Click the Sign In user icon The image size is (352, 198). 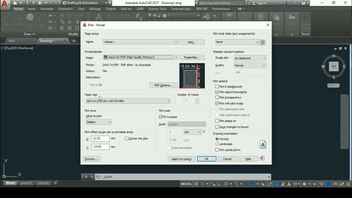(254, 3)
